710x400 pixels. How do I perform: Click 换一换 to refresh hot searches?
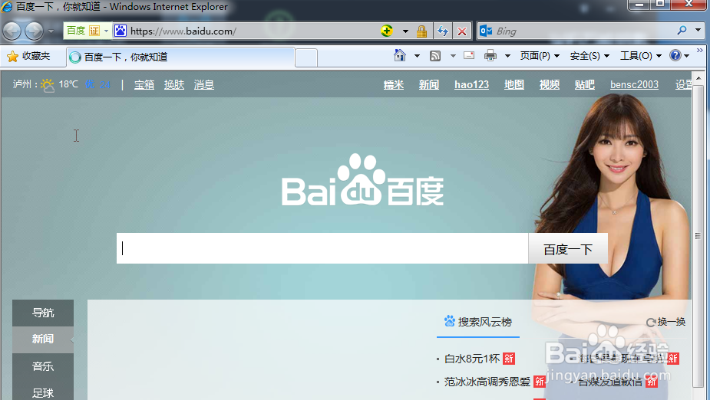click(x=665, y=322)
